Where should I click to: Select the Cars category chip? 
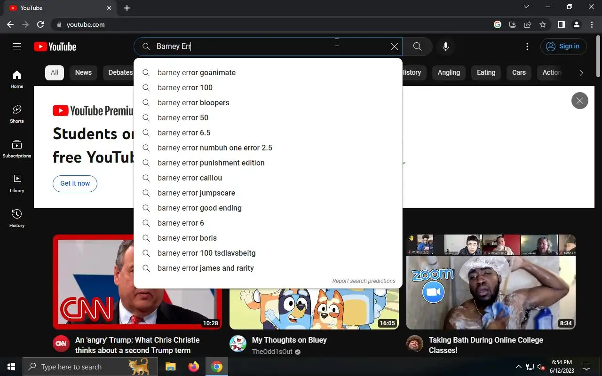pos(519,72)
